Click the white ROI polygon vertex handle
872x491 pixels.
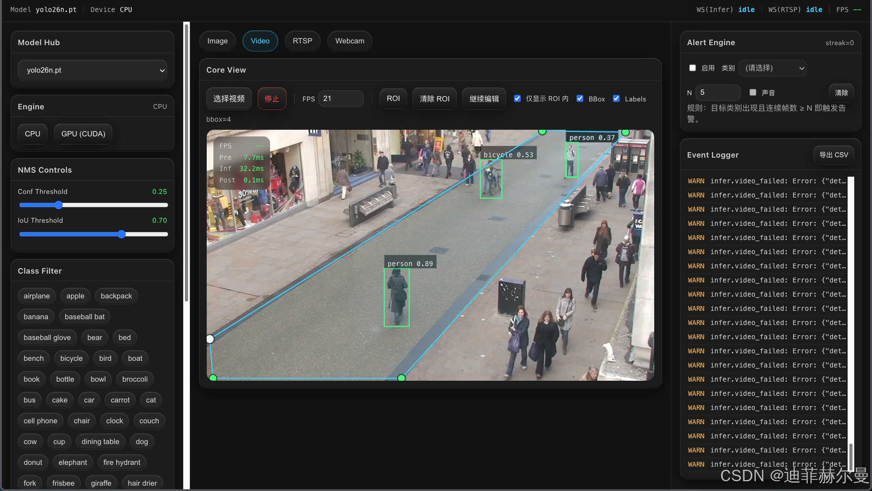[210, 339]
